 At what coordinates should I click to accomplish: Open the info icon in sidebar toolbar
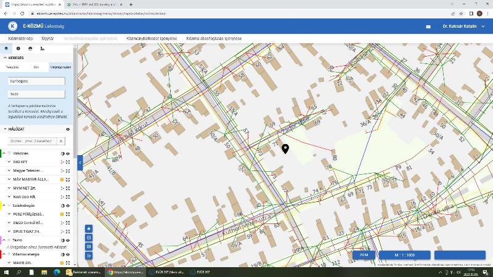(18, 49)
